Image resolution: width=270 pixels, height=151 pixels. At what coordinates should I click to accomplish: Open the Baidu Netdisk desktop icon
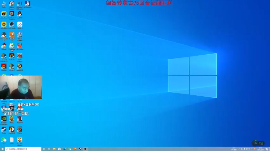(x=20, y=25)
